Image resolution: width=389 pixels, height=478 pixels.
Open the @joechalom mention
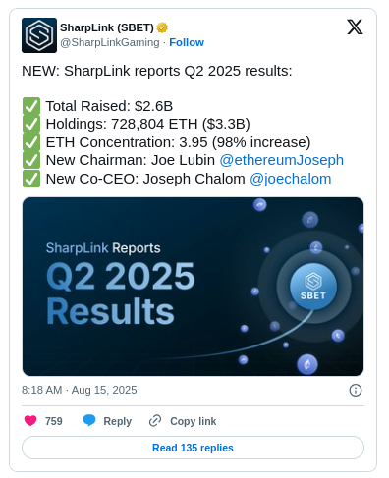[291, 179]
